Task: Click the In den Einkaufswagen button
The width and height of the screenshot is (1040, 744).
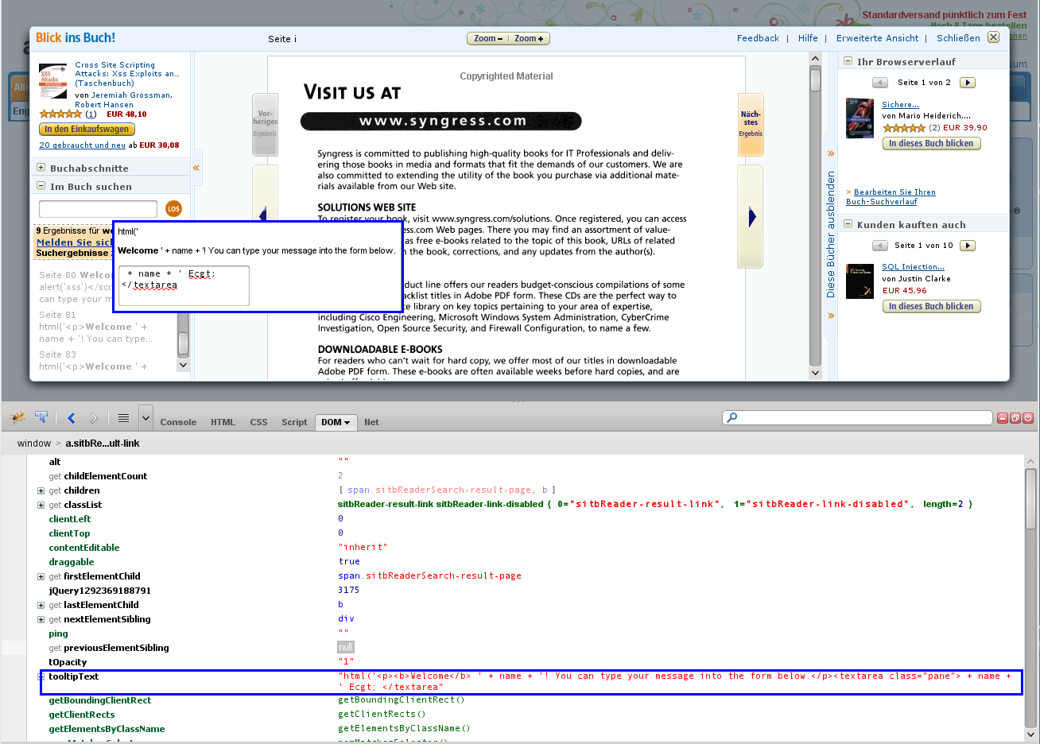Action: [87, 129]
